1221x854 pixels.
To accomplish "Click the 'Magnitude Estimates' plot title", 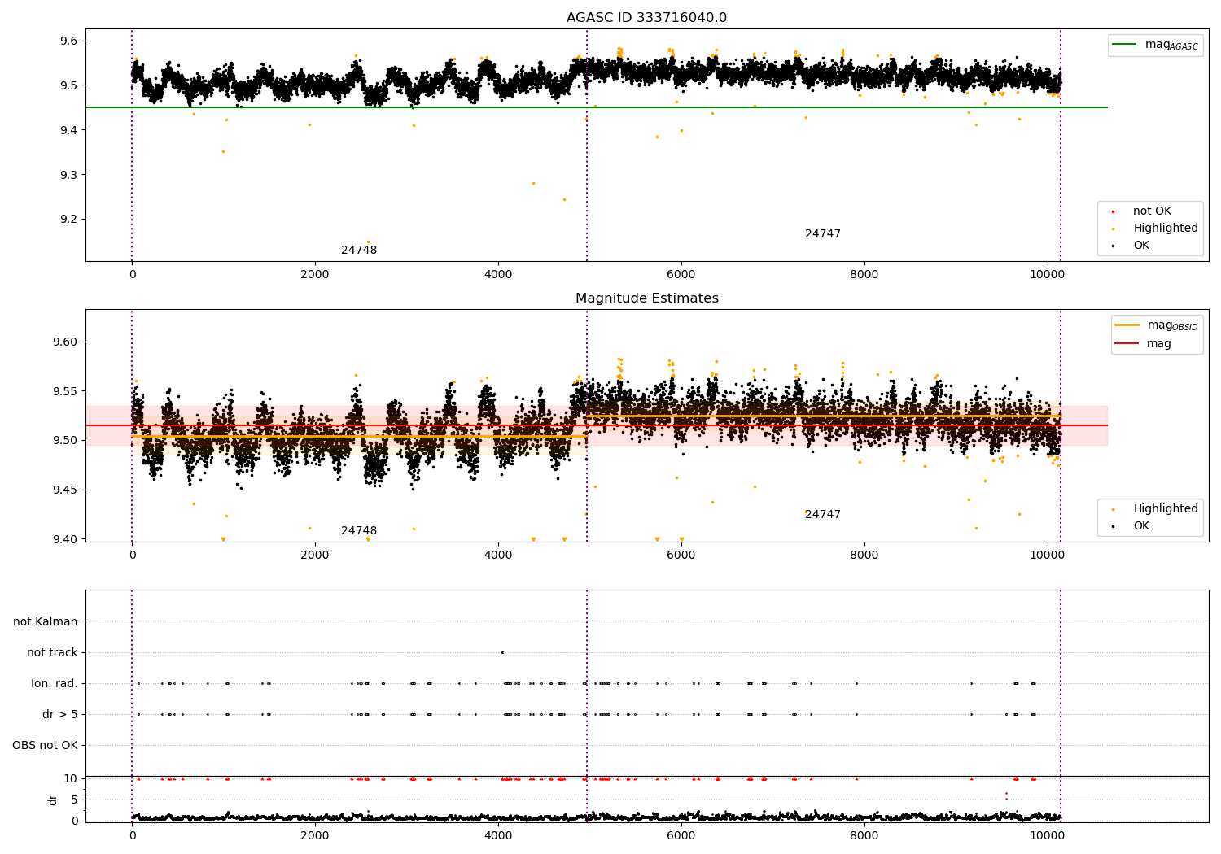I will (x=646, y=298).
